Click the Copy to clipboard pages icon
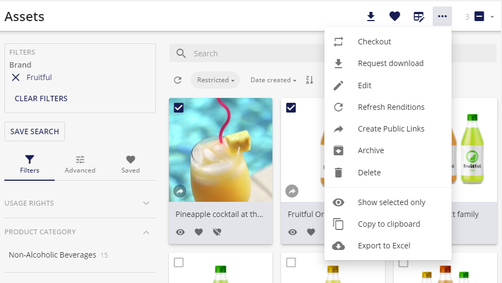Viewport: 502px width, 283px height. click(338, 224)
